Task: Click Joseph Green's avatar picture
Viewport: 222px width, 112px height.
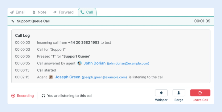Action: [x=51, y=77]
